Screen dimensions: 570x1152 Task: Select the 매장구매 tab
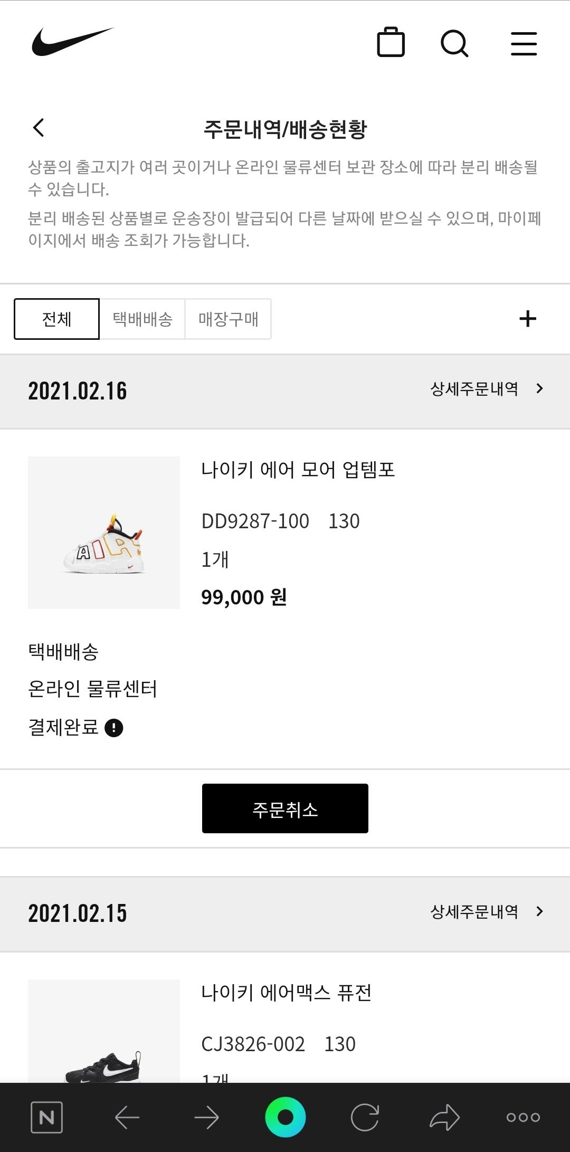pos(228,319)
